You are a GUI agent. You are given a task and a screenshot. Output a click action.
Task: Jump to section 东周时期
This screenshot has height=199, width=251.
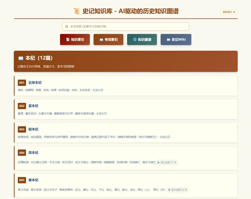point(122,162)
